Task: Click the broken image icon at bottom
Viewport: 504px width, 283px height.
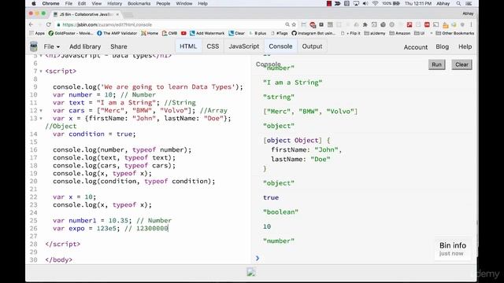Action: 251,273
